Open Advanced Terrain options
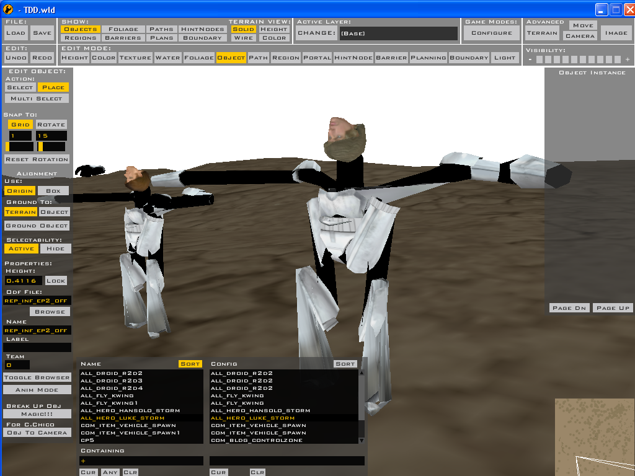The image size is (635, 476). point(542,33)
